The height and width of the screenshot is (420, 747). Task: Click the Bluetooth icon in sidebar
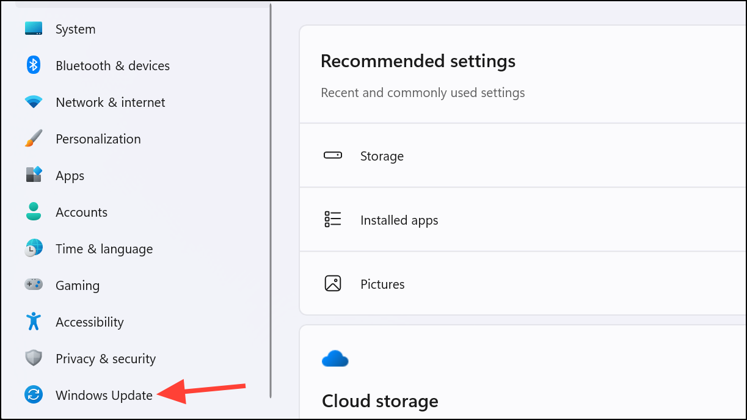pos(34,65)
